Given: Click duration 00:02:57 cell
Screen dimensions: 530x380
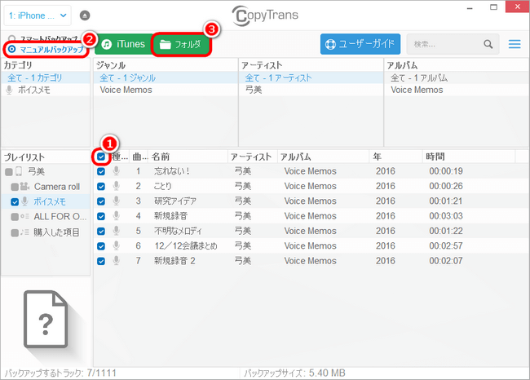Looking at the screenshot, I should point(446,245).
